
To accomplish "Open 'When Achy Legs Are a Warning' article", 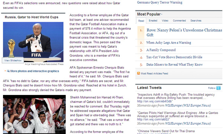I will pyautogui.click(x=169, y=42).
